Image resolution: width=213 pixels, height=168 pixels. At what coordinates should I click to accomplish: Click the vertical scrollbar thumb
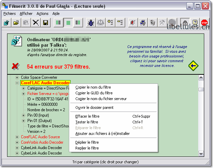pyautogui.click(x=201, y=89)
